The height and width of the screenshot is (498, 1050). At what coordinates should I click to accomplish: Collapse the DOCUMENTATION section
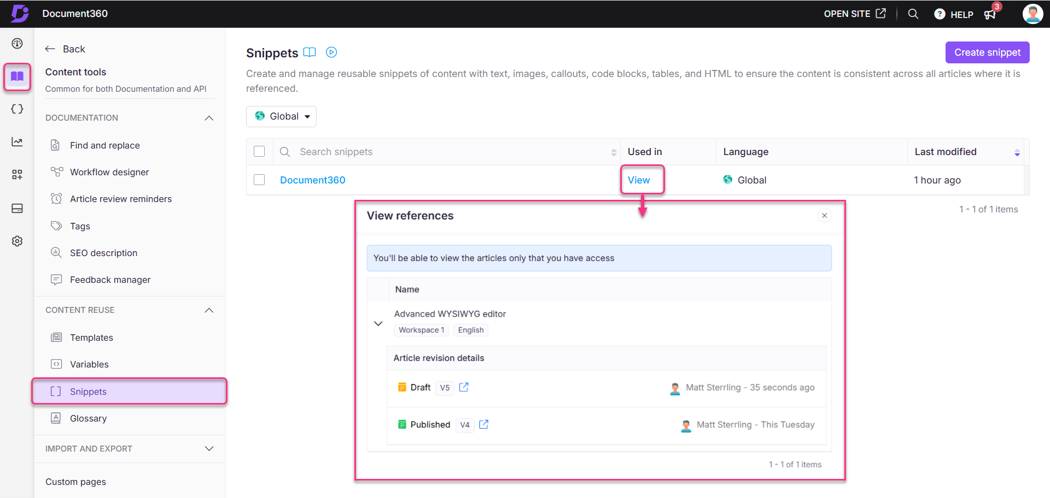[209, 118]
